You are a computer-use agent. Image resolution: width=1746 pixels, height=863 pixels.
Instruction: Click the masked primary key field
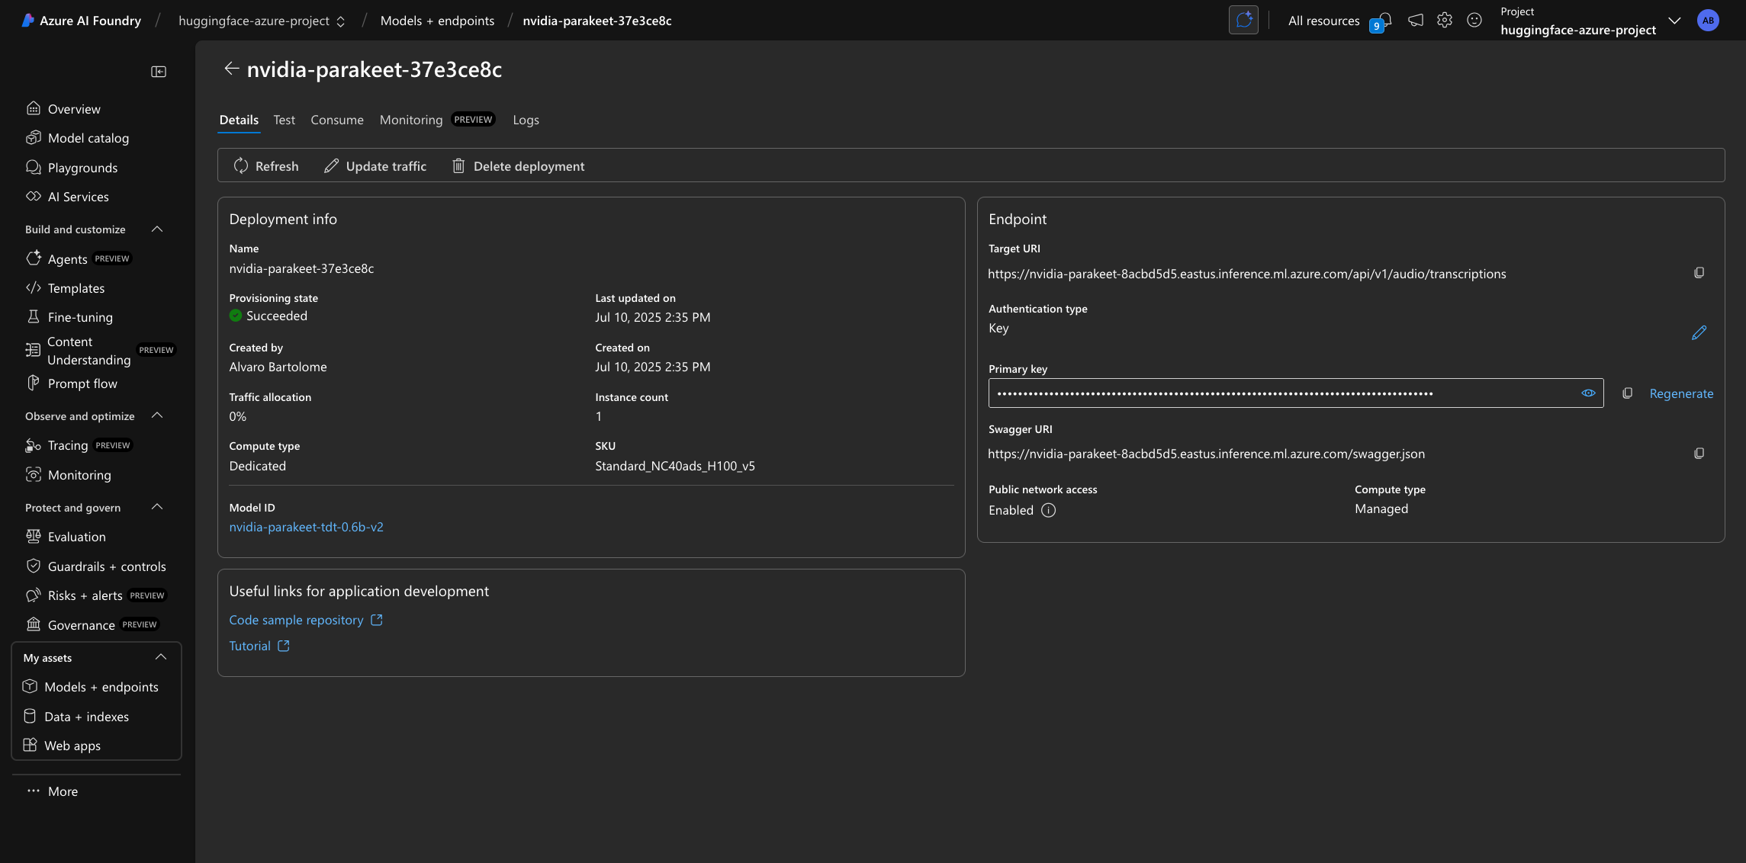(1289, 393)
